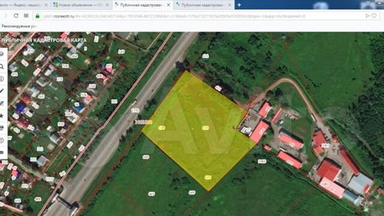
Task: Select the pencil drawing tool in the sidebar
Action: [2, 91]
